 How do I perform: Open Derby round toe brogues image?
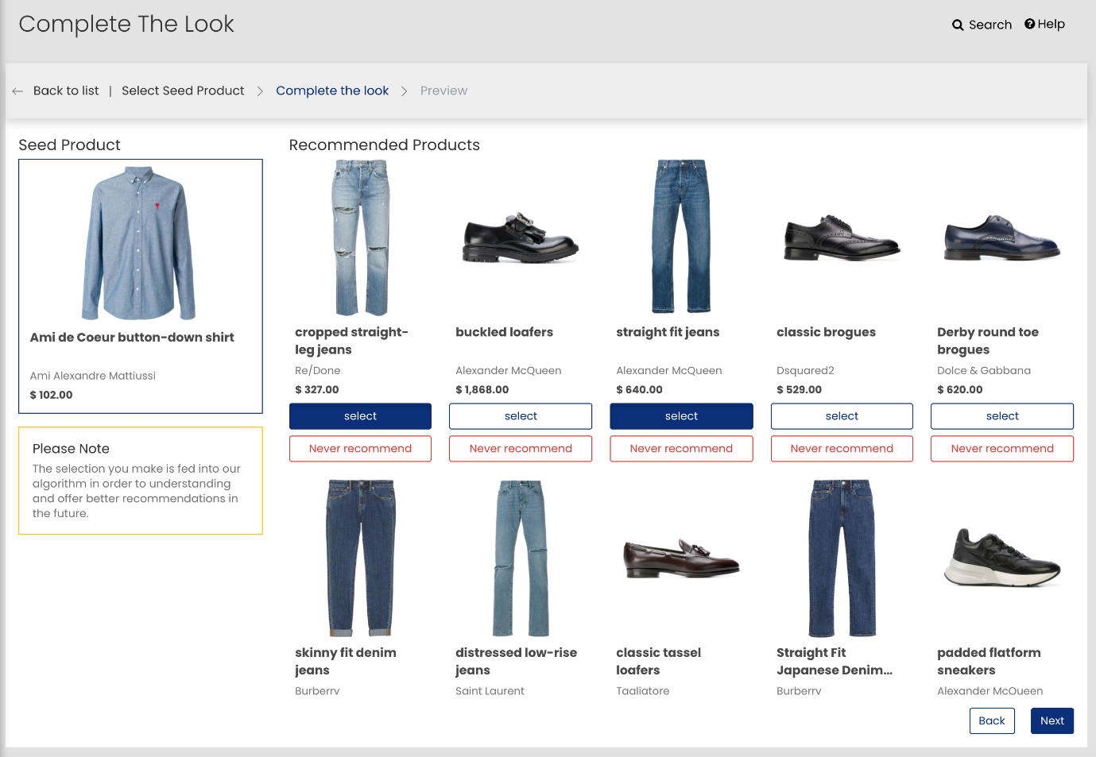pyautogui.click(x=1002, y=238)
